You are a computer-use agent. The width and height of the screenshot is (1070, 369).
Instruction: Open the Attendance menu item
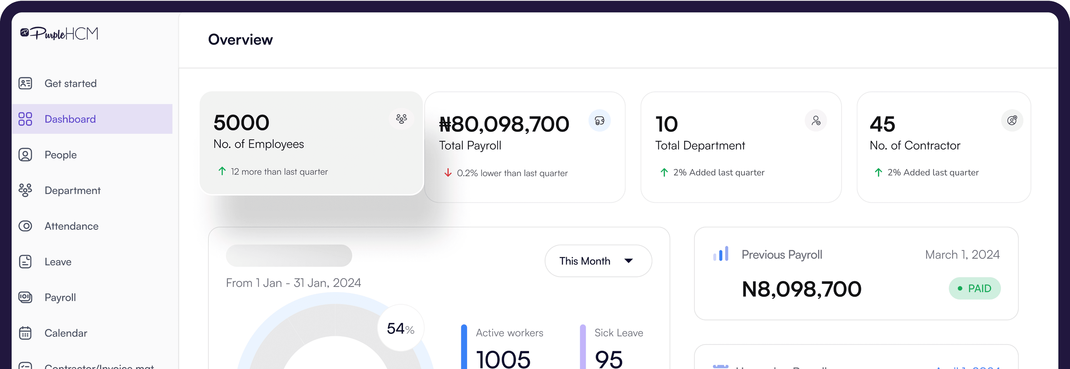(x=71, y=226)
